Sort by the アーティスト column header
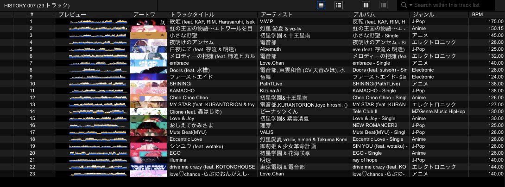 277,14
